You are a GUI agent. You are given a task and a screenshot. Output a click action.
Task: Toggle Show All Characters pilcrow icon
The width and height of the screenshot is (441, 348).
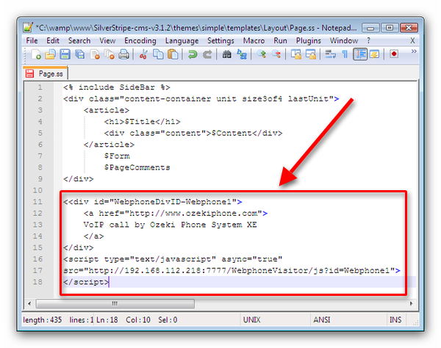345,54
